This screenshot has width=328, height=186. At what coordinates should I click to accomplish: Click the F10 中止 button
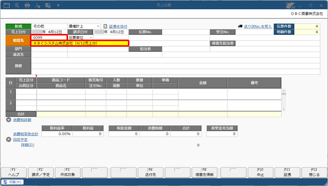pyautogui.click(x=260, y=173)
